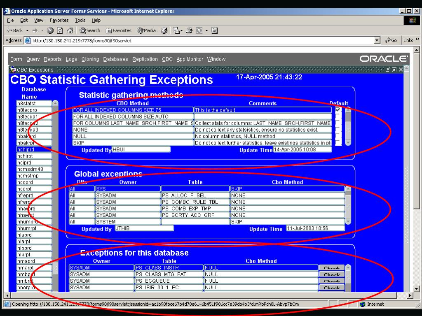This screenshot has width=422, height=316.
Task: Open the Help menu
Action: [96, 20]
